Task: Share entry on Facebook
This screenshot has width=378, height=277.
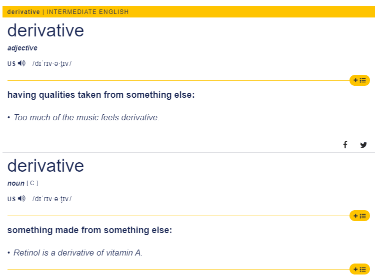Action: coord(345,145)
